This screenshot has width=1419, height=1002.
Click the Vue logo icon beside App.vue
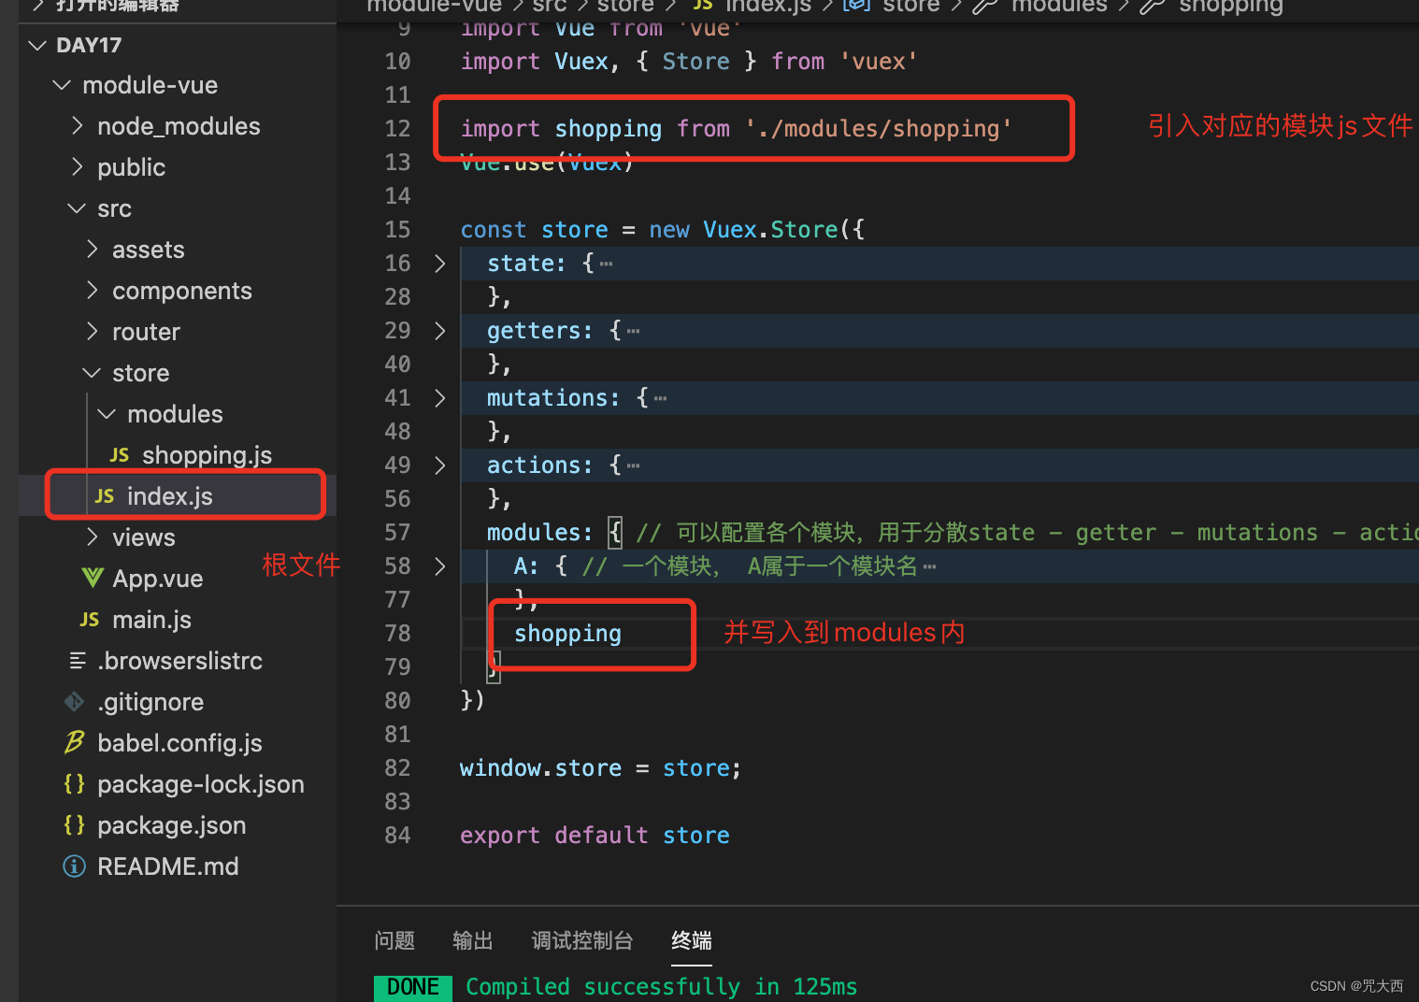pos(93,578)
